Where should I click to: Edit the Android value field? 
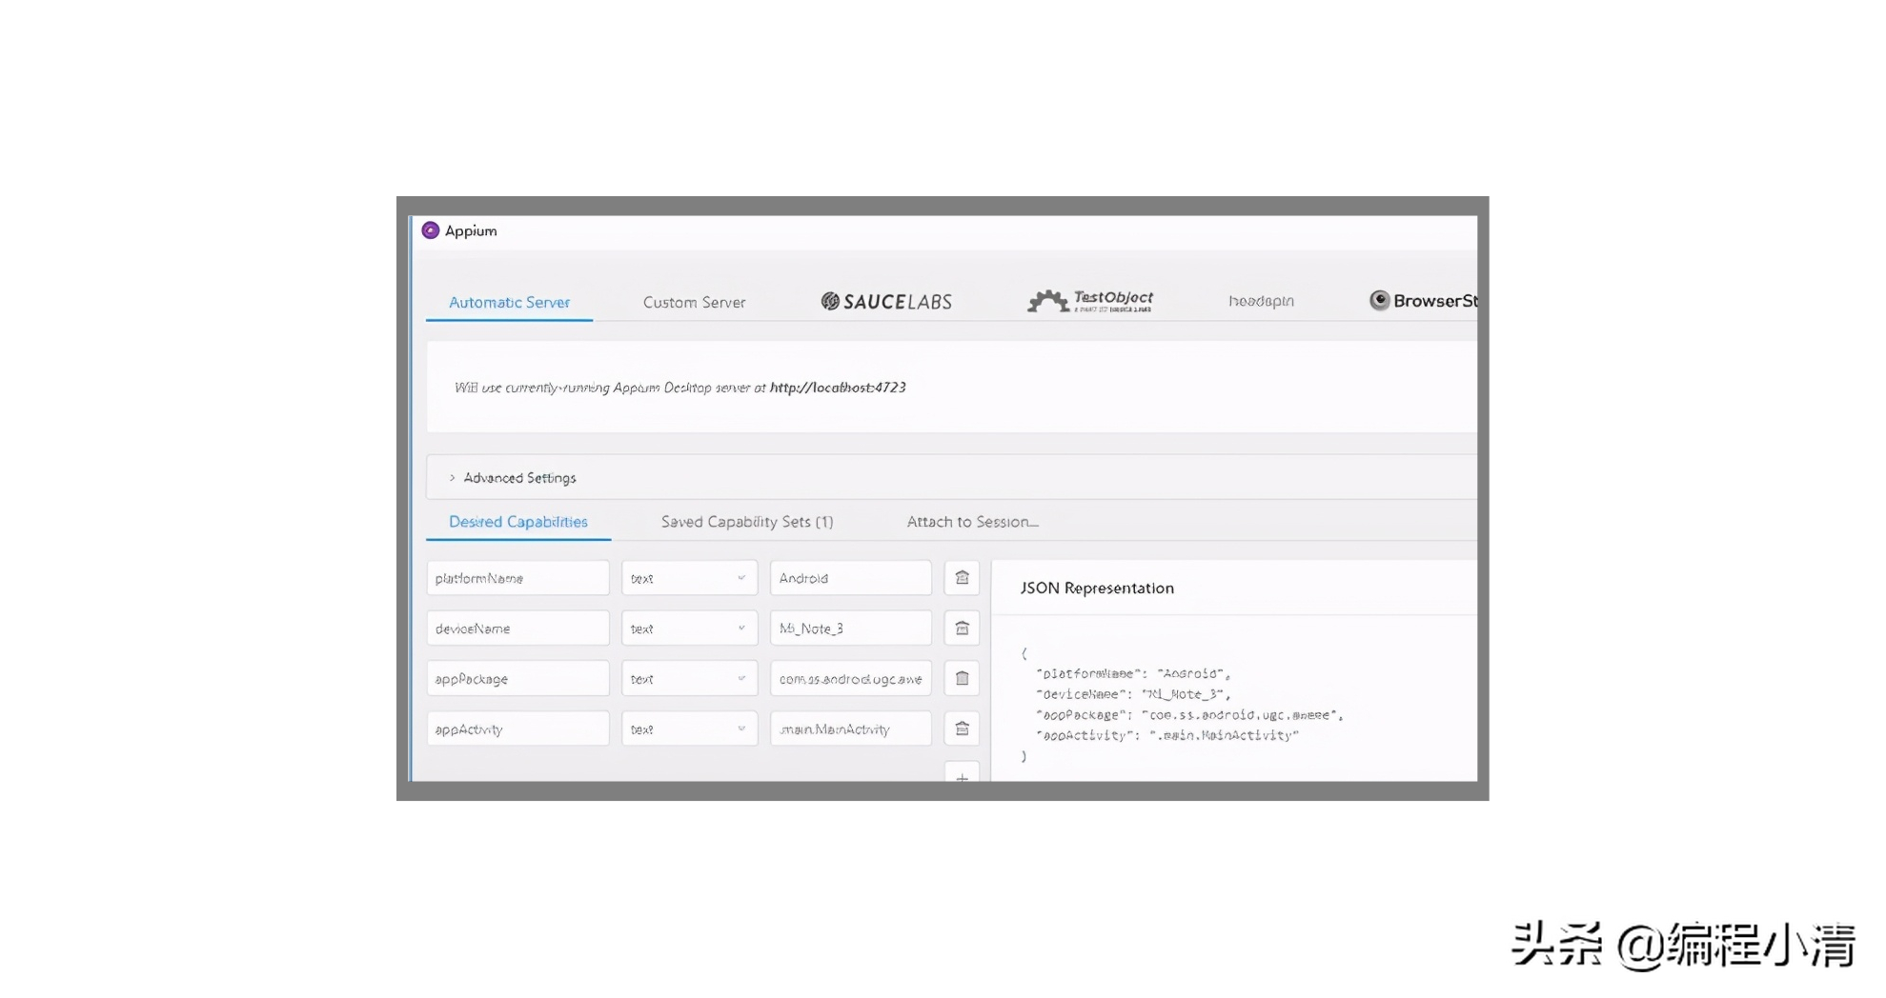click(x=851, y=578)
